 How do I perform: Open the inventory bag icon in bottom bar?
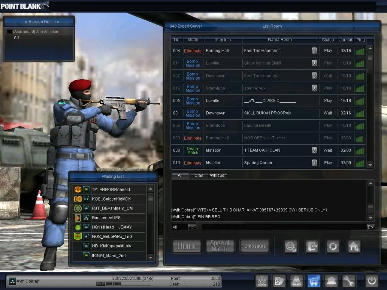coord(296,281)
